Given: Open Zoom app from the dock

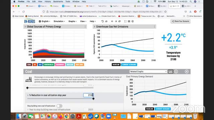Looking at the screenshot, I should tap(109, 116).
